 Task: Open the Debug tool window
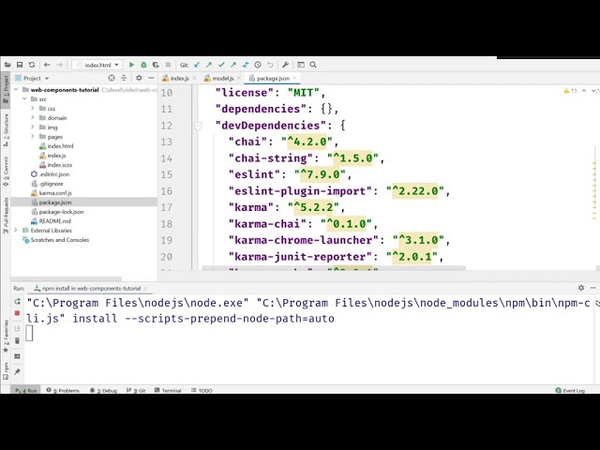click(103, 391)
